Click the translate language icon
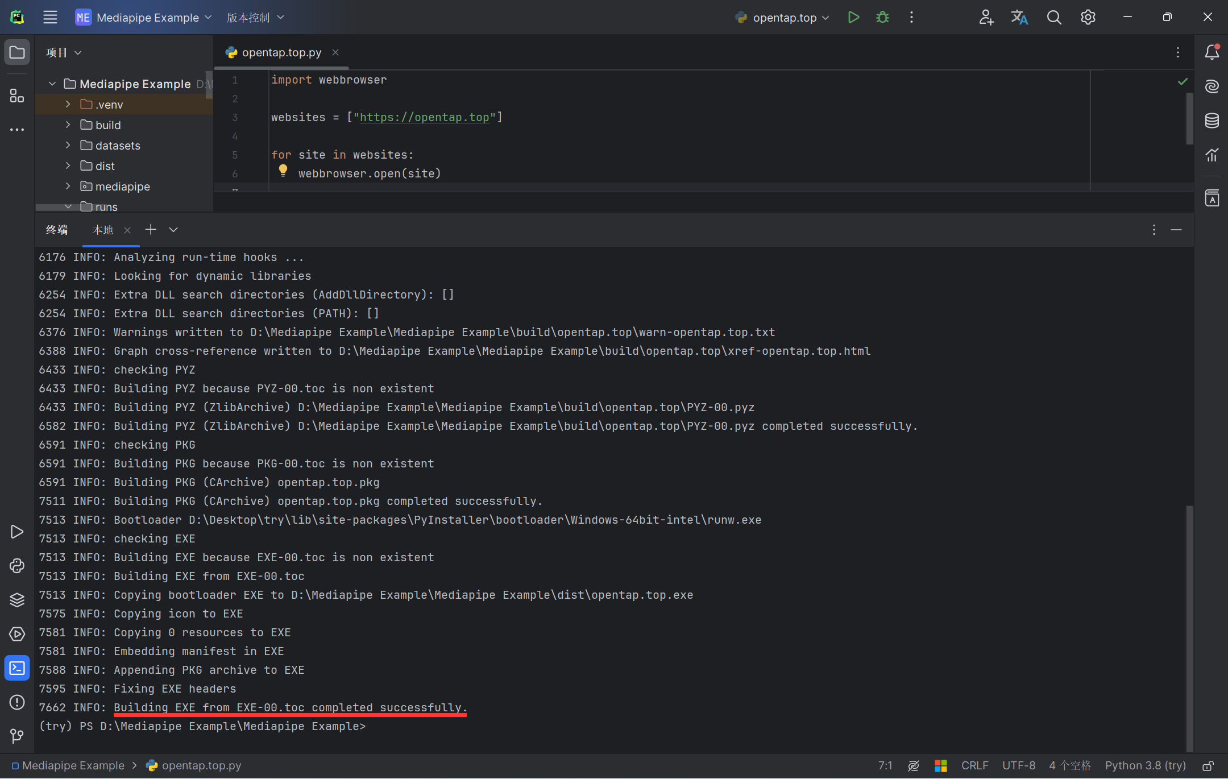The height and width of the screenshot is (779, 1228). pyautogui.click(x=1019, y=17)
